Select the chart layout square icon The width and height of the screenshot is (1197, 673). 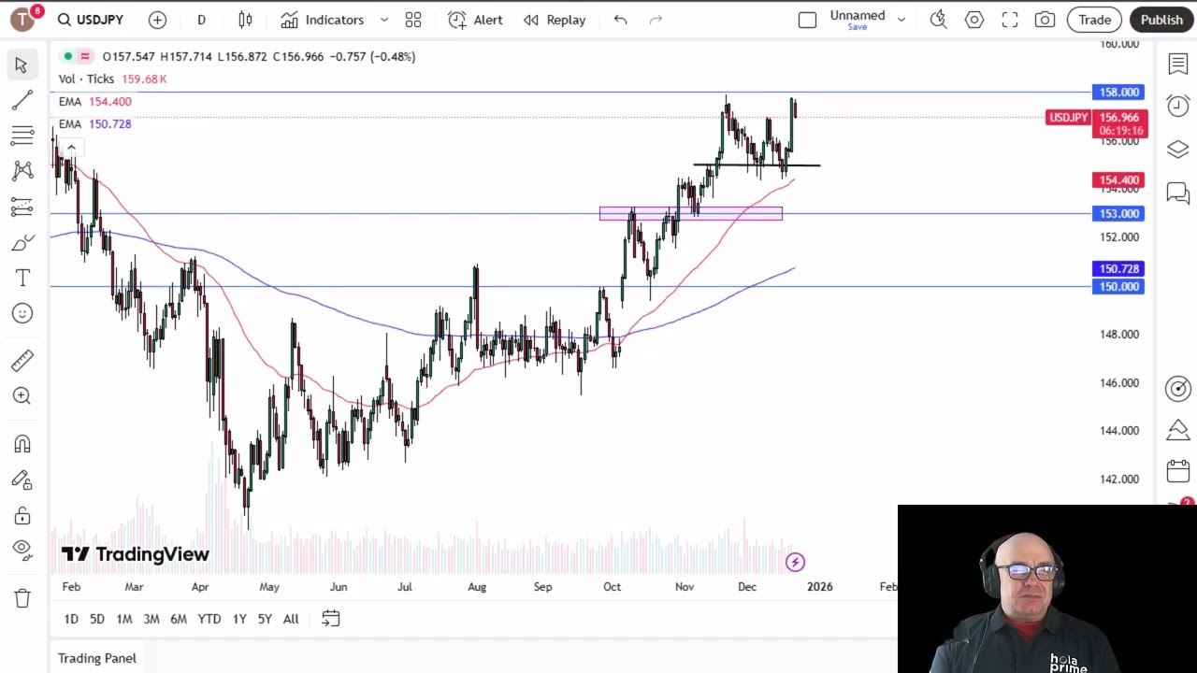(x=807, y=20)
